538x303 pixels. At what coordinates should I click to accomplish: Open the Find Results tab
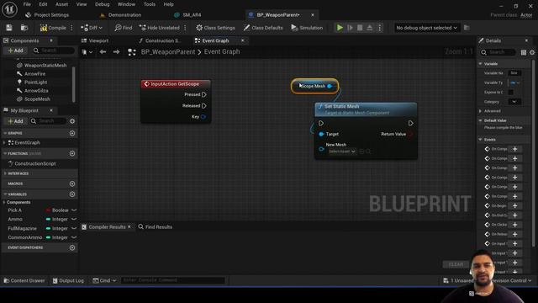156,227
